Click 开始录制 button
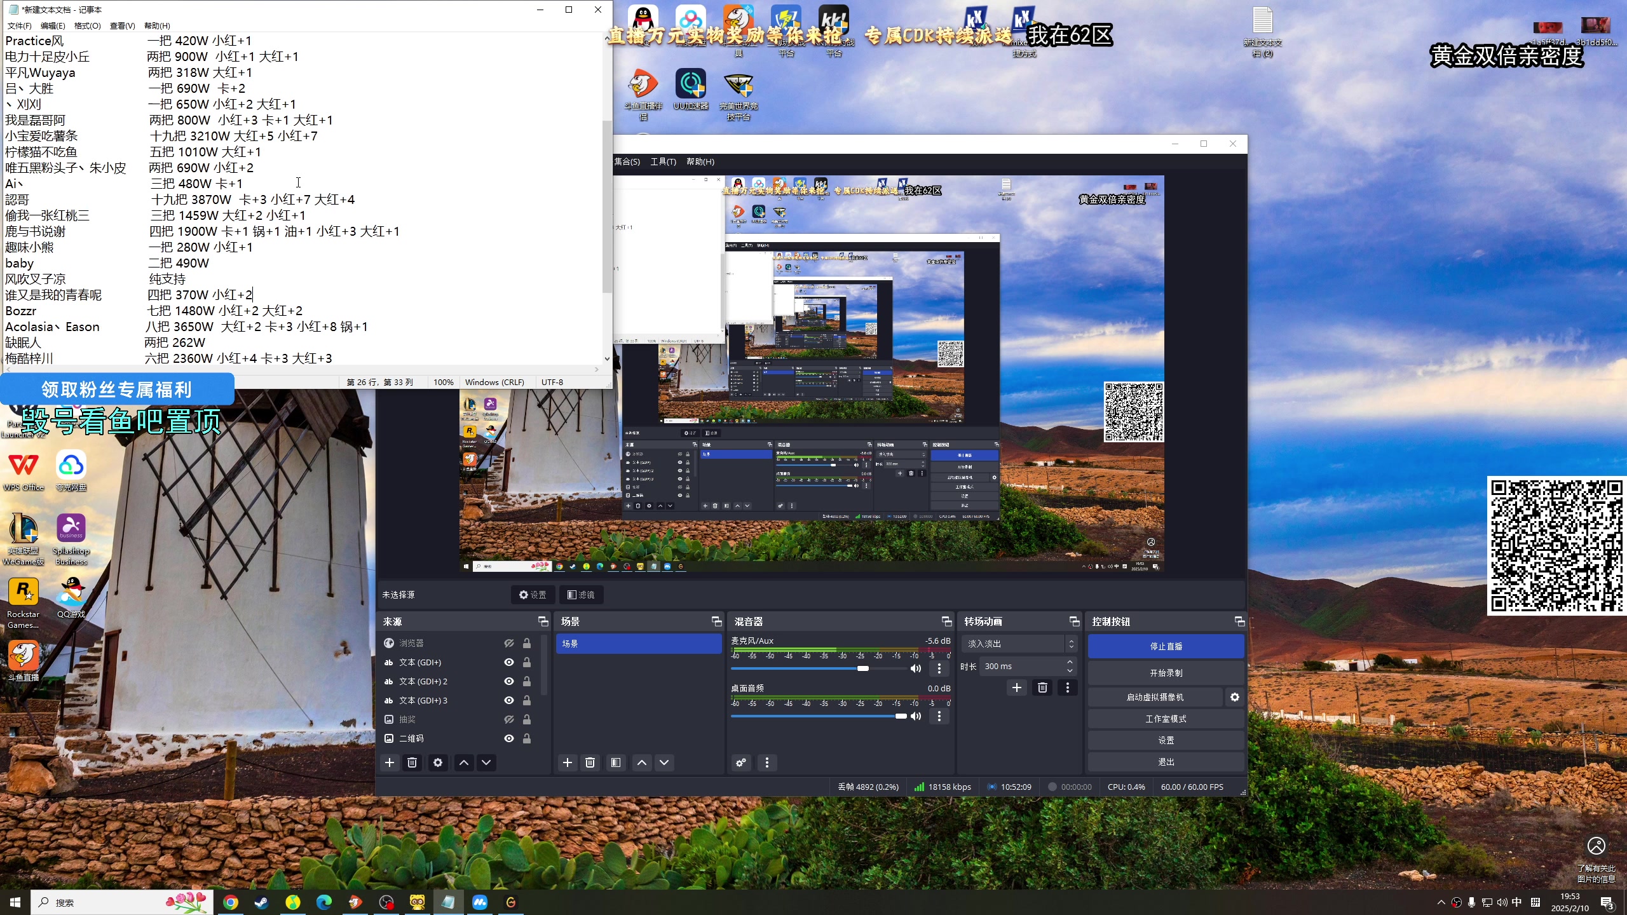 1166,673
